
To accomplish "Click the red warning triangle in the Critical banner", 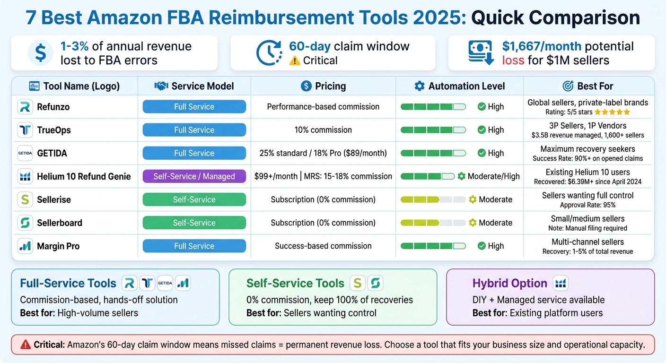I will [x=26, y=345].
